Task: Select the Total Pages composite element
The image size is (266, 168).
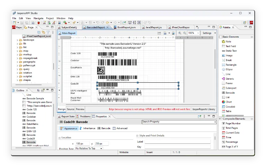Action: click(x=230, y=128)
